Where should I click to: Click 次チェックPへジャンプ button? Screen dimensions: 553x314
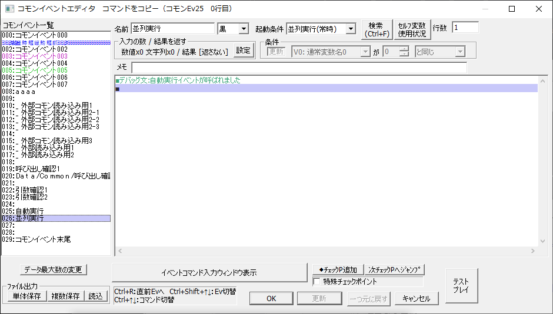[394, 269]
